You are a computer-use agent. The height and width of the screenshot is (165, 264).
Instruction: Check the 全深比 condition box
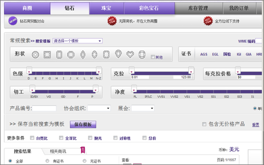click(x=61, y=138)
